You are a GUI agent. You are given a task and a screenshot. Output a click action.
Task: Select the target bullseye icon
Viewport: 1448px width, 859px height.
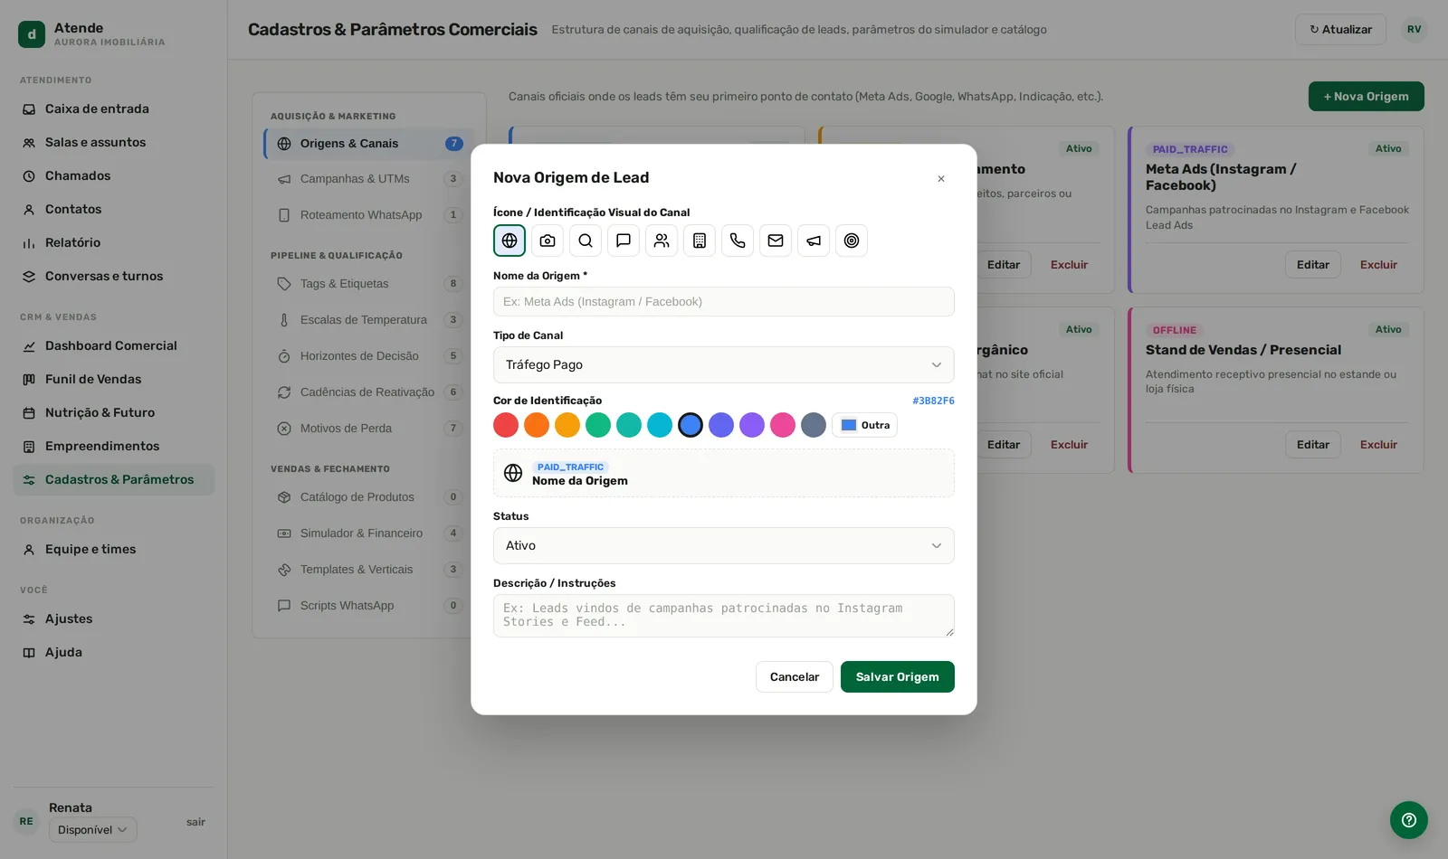tap(852, 241)
